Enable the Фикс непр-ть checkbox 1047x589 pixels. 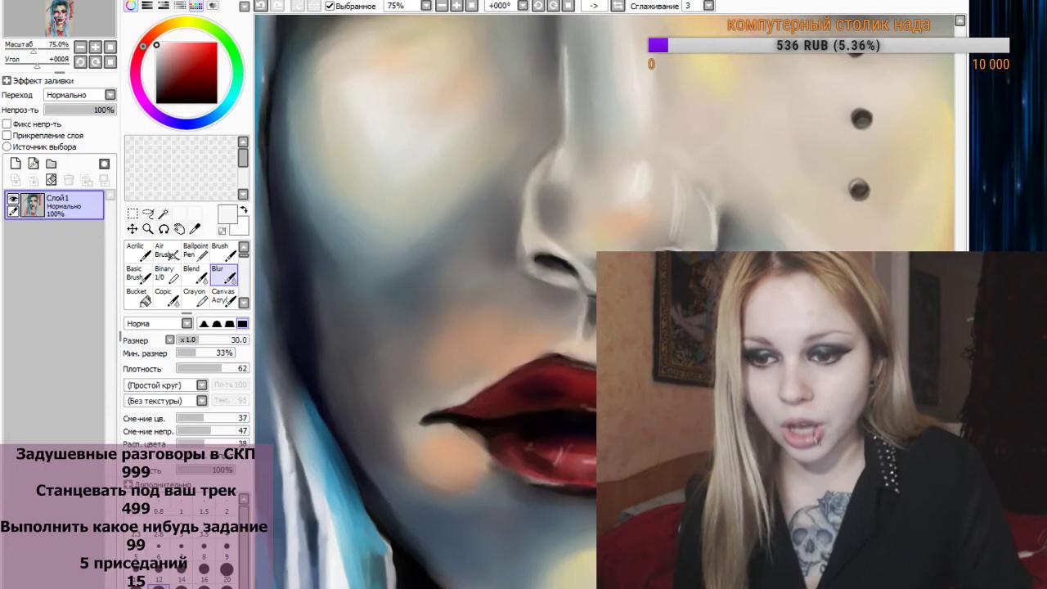tap(7, 124)
